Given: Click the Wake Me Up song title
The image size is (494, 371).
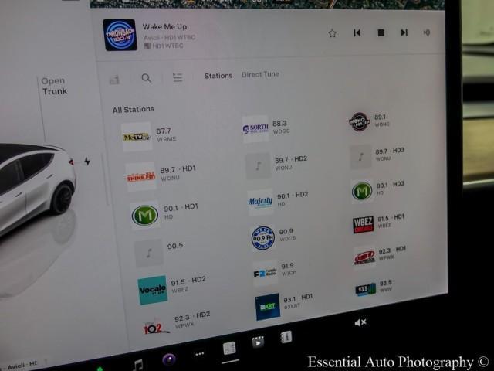Looking at the screenshot, I should [x=164, y=27].
